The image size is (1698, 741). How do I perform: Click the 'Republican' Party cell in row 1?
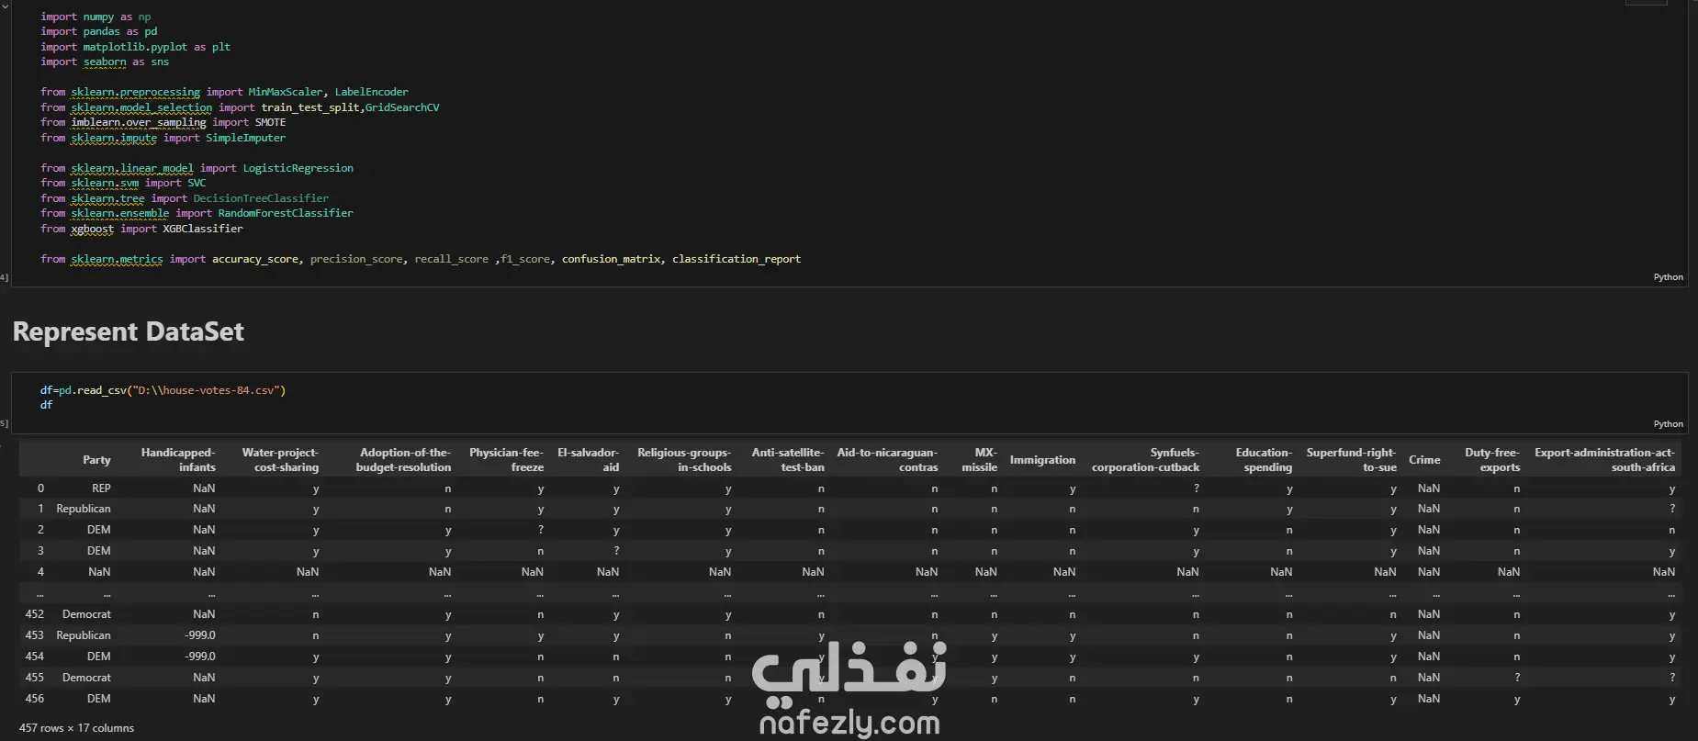click(84, 509)
